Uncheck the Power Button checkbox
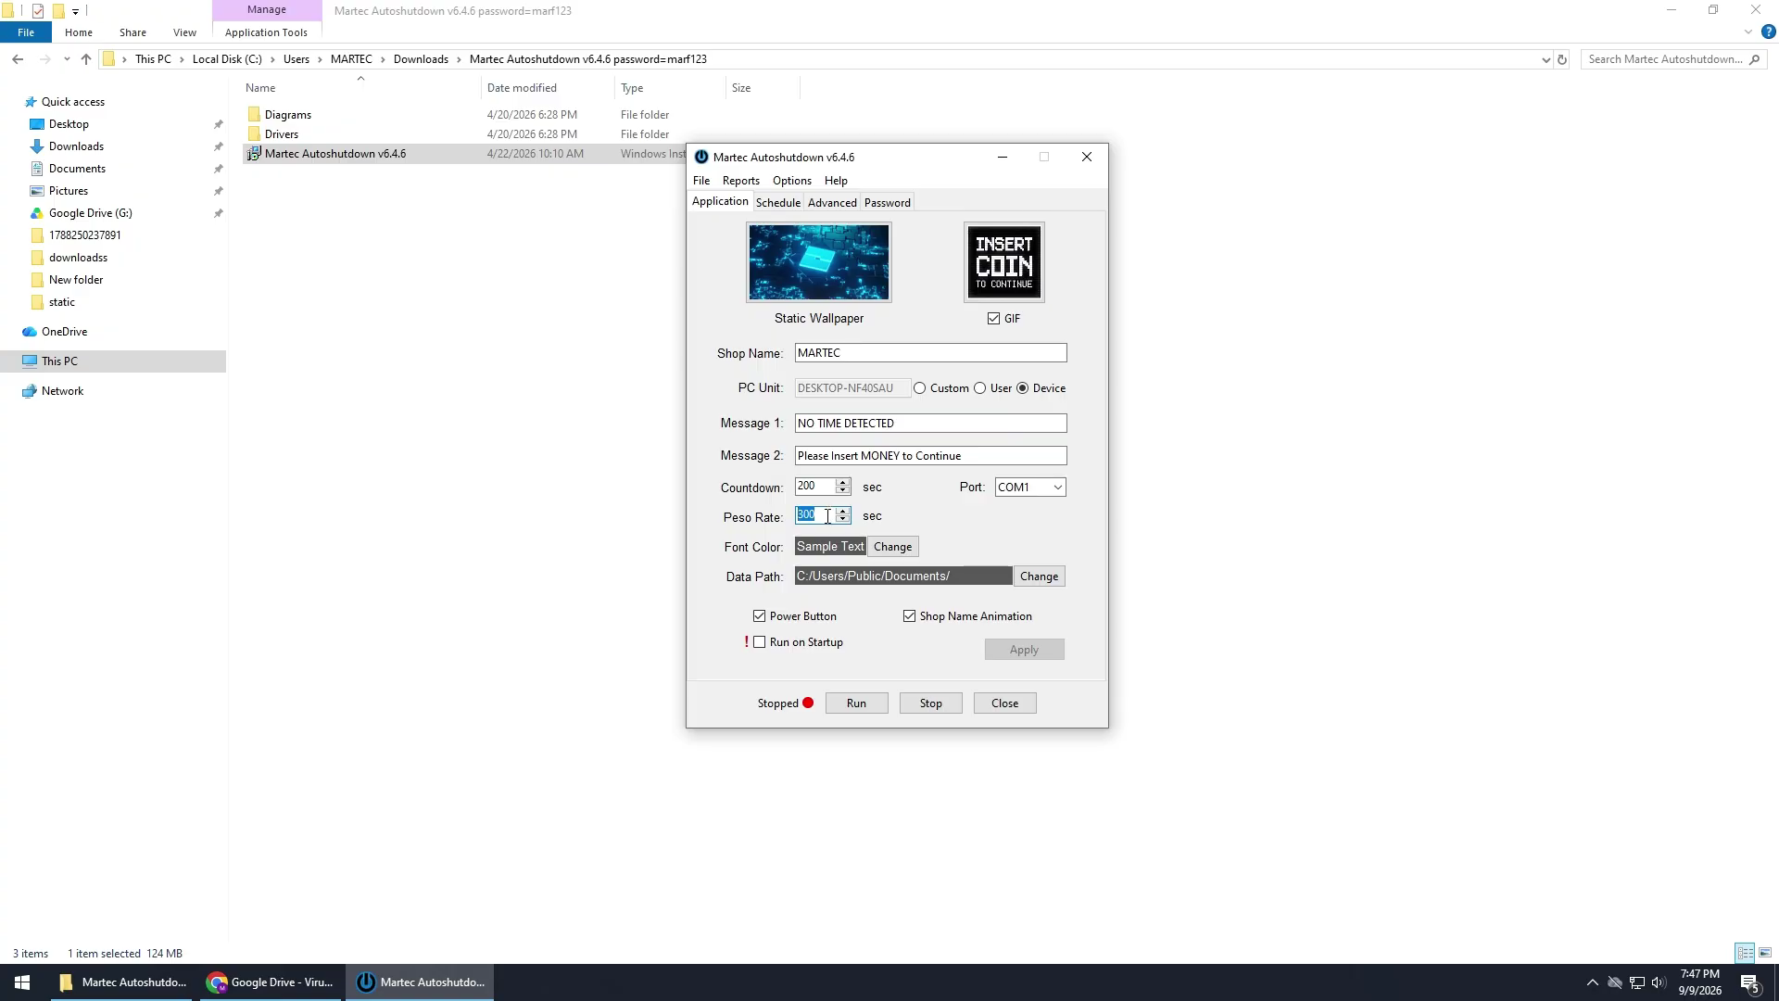This screenshot has width=1779, height=1001. (760, 616)
